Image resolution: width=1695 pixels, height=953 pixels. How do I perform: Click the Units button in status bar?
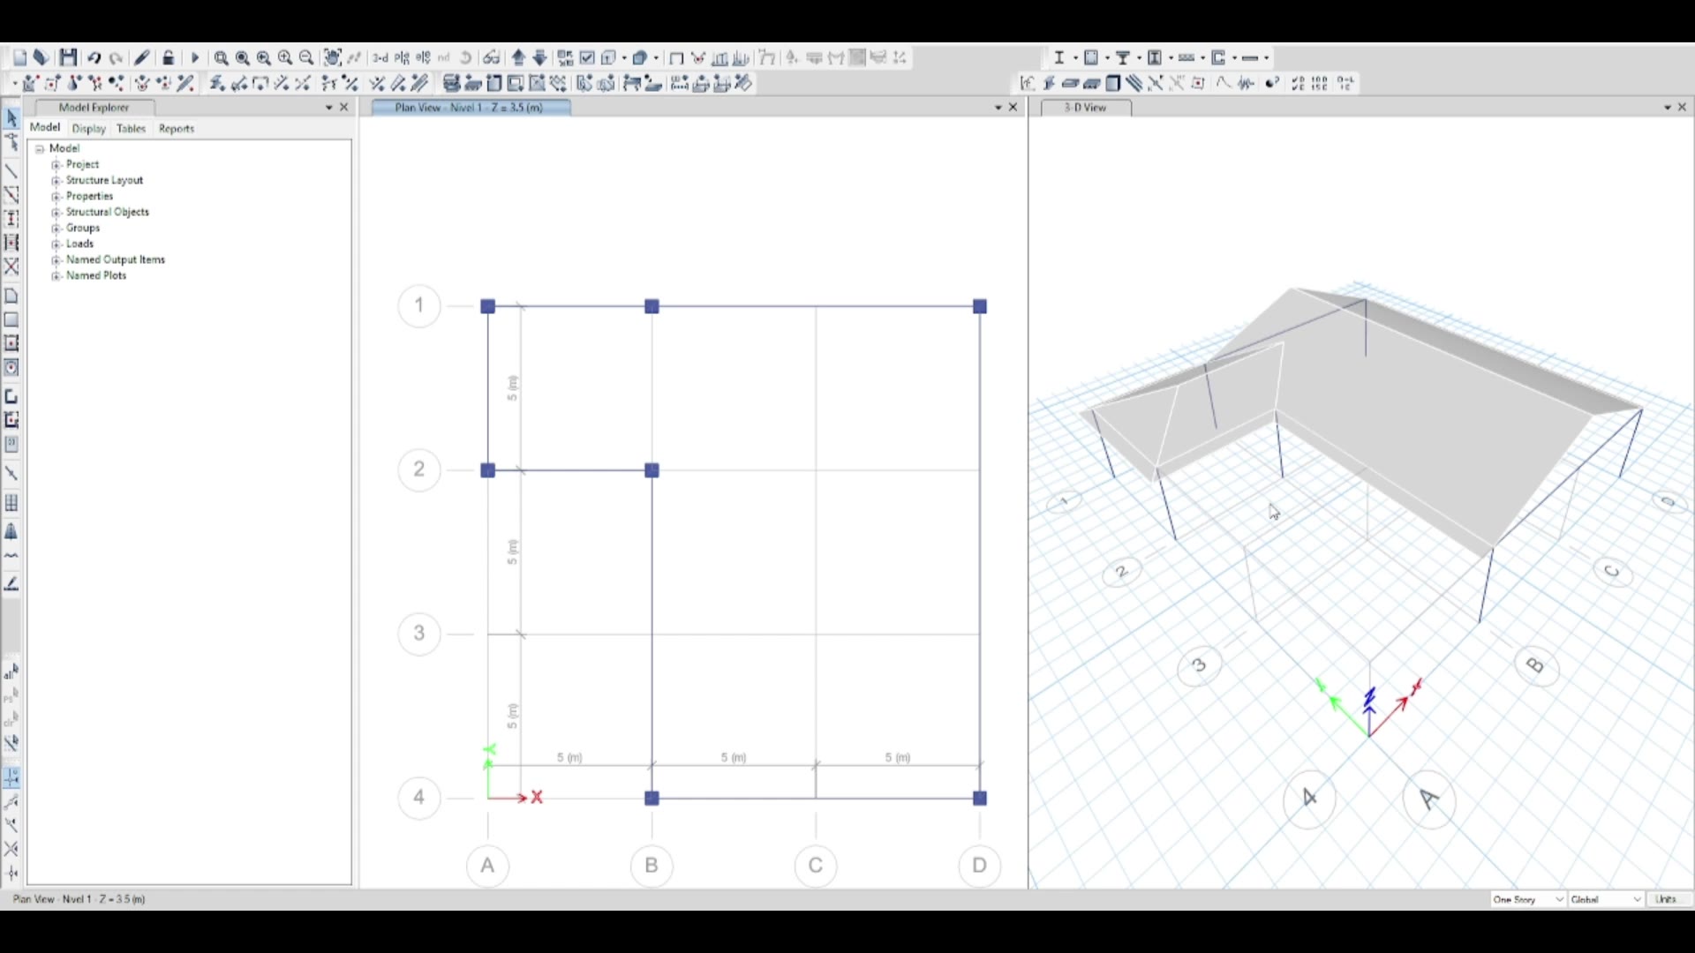click(x=1667, y=899)
